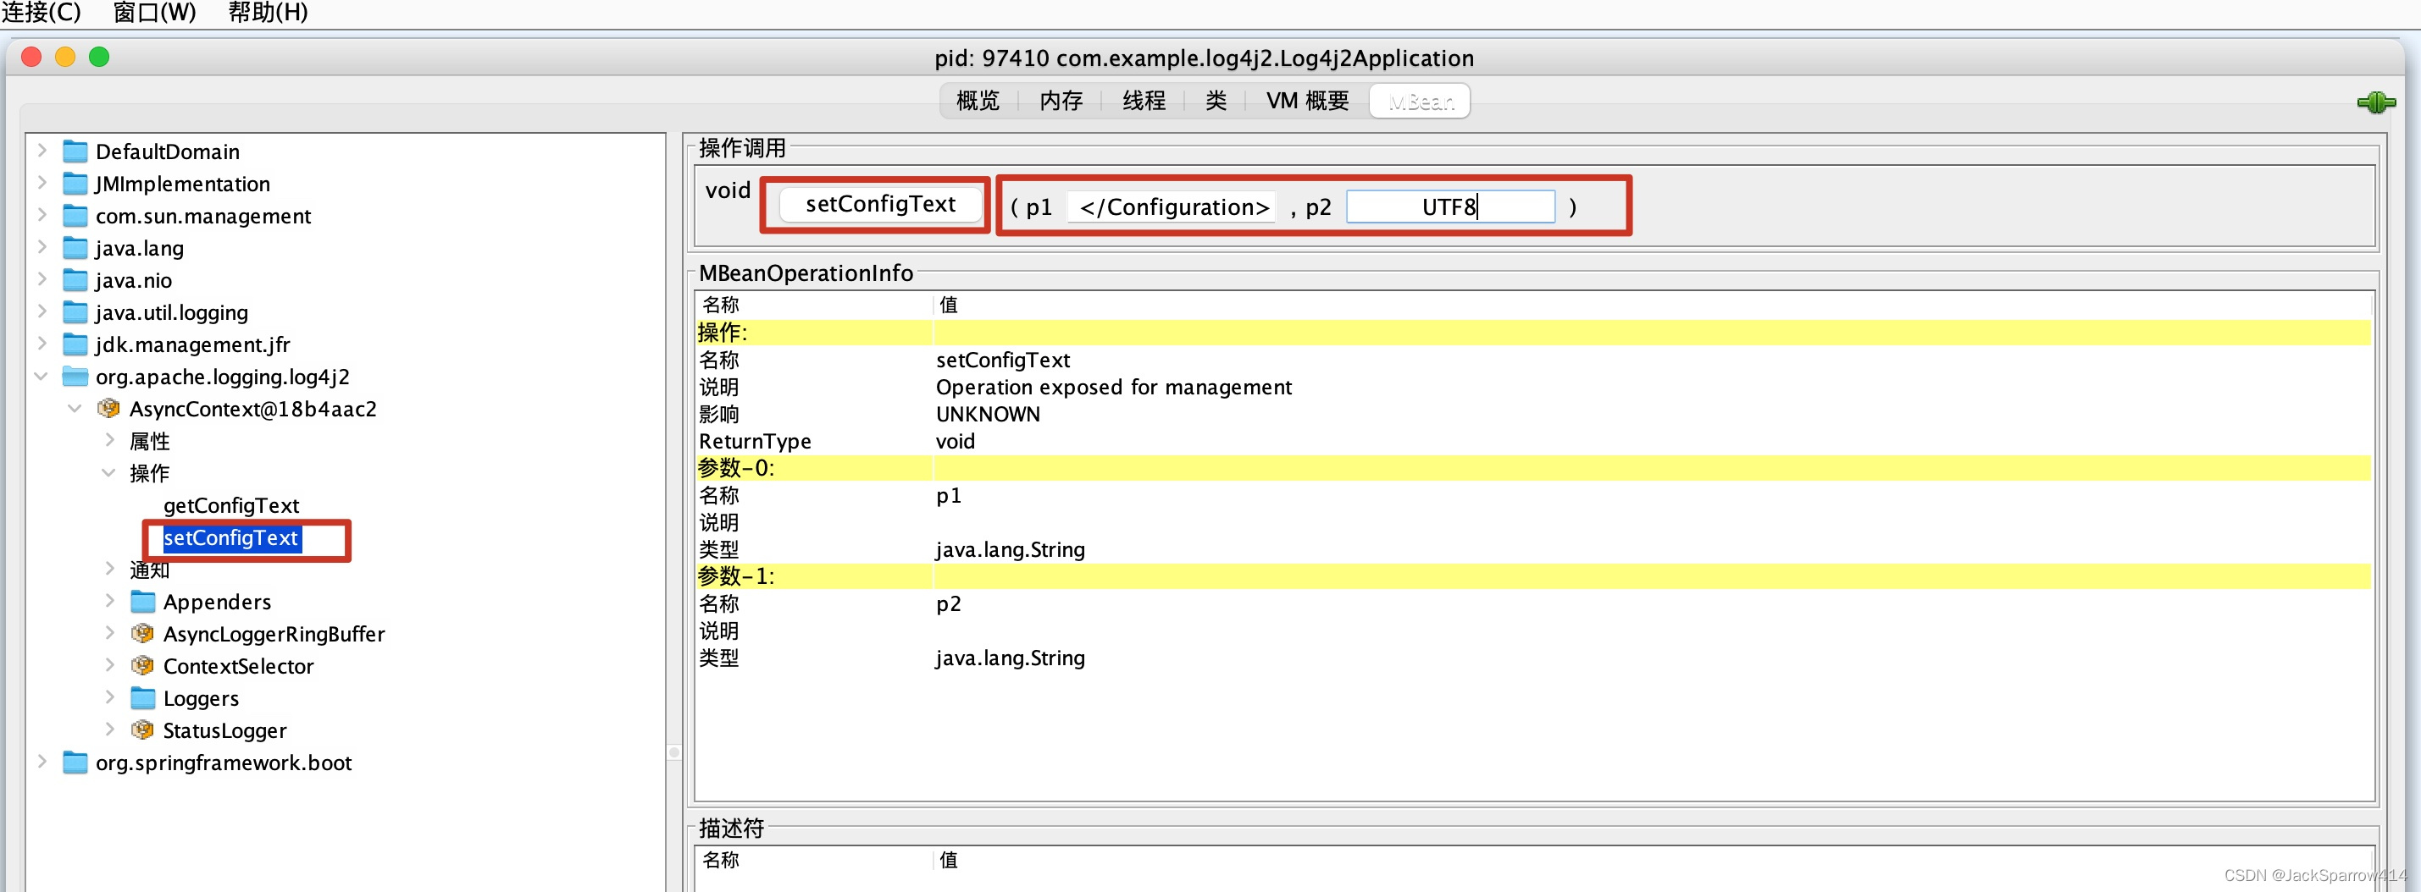The image size is (2421, 892).
Task: Switch to the 线程 tab
Action: tap(1142, 101)
